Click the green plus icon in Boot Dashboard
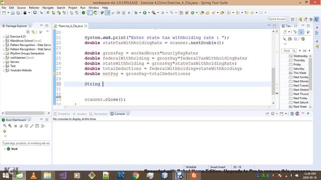 (5, 131)
